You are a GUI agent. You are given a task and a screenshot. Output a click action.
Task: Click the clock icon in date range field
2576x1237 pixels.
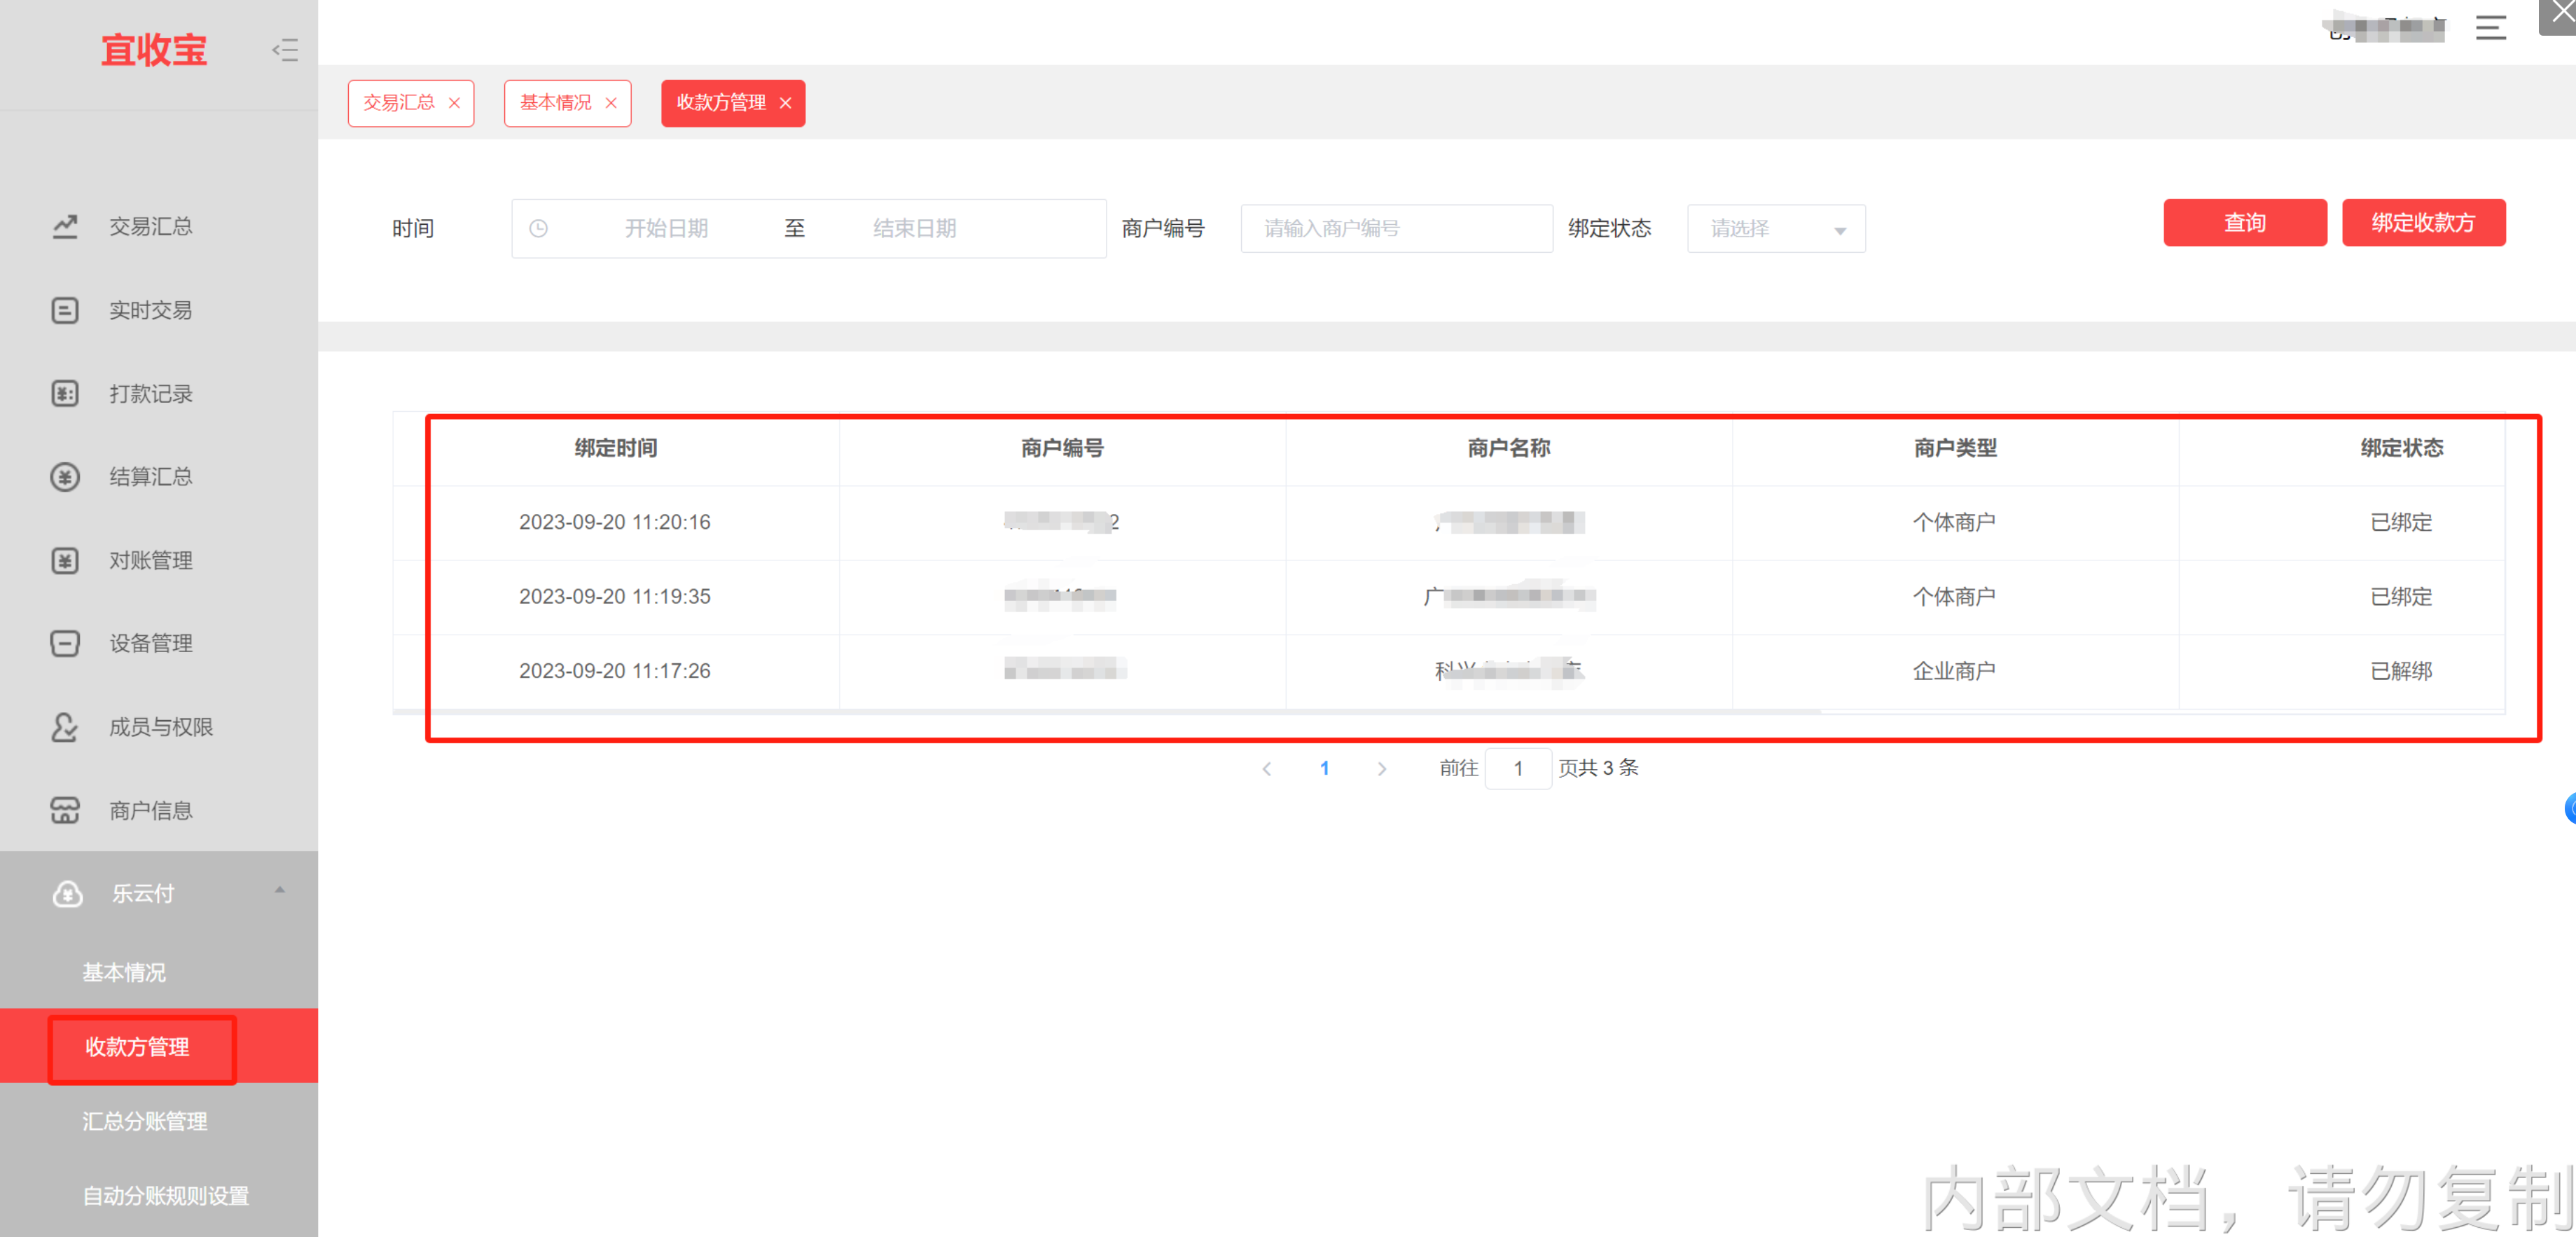pyautogui.click(x=538, y=229)
